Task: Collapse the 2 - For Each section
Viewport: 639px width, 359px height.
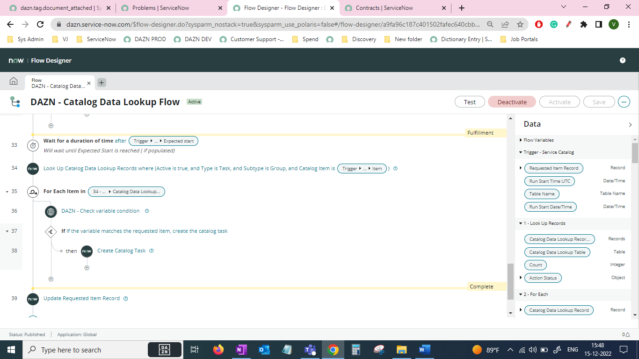Action: pos(521,294)
